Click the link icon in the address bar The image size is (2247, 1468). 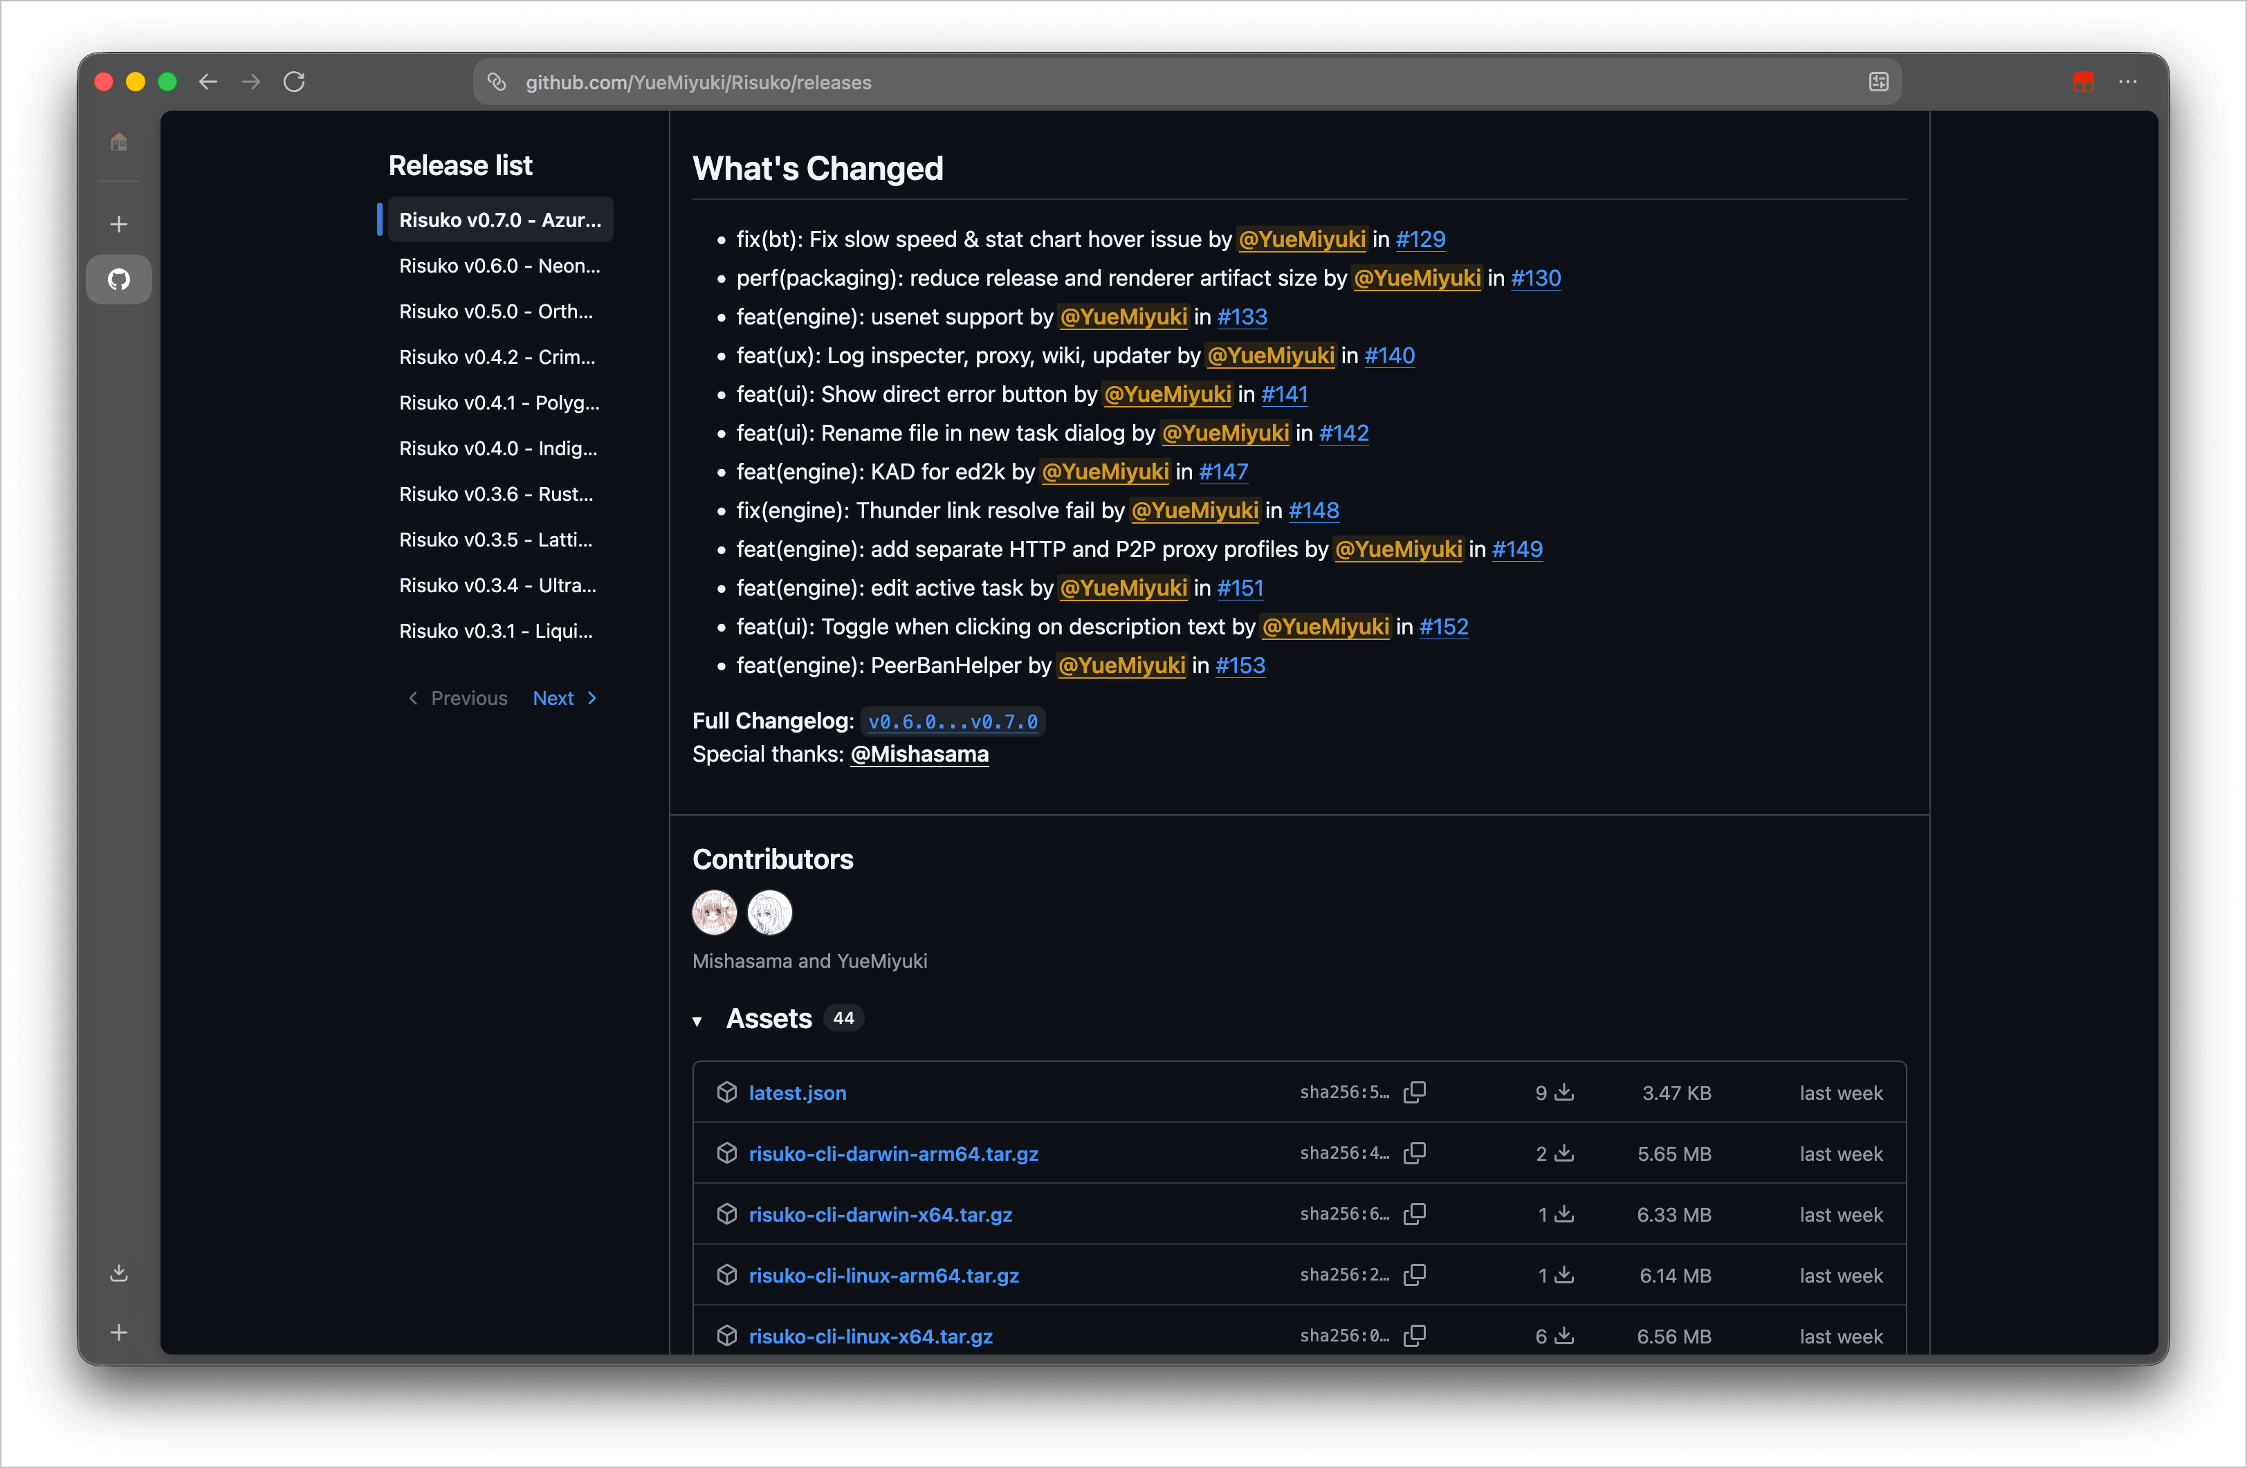497,82
